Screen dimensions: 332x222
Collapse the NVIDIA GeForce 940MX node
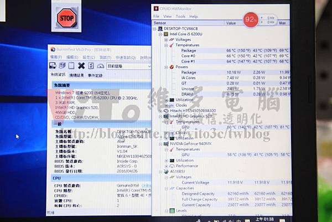pos(160,144)
